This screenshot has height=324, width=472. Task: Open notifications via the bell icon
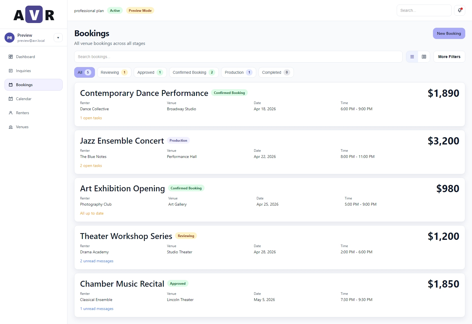(x=460, y=10)
